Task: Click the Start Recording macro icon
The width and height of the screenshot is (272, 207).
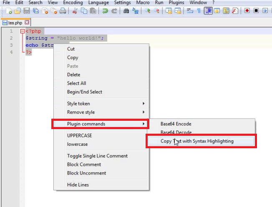Action: point(247,11)
